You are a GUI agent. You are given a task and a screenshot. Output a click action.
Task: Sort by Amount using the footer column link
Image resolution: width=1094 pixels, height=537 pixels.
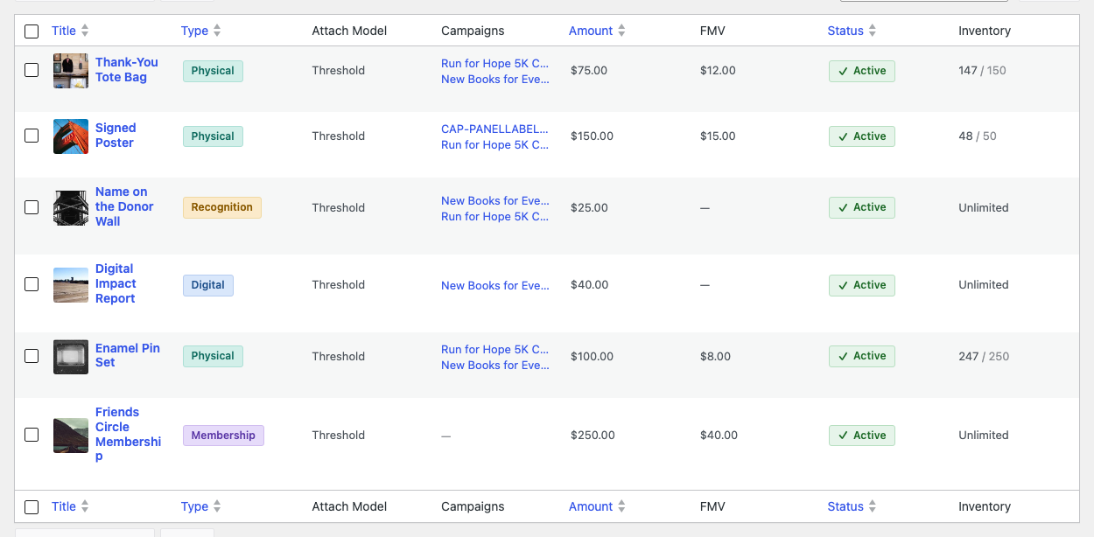591,506
